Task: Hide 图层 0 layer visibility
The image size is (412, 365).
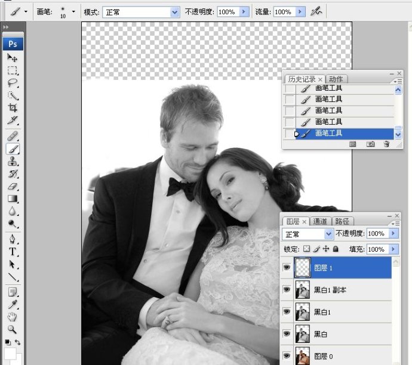Action: pos(287,355)
